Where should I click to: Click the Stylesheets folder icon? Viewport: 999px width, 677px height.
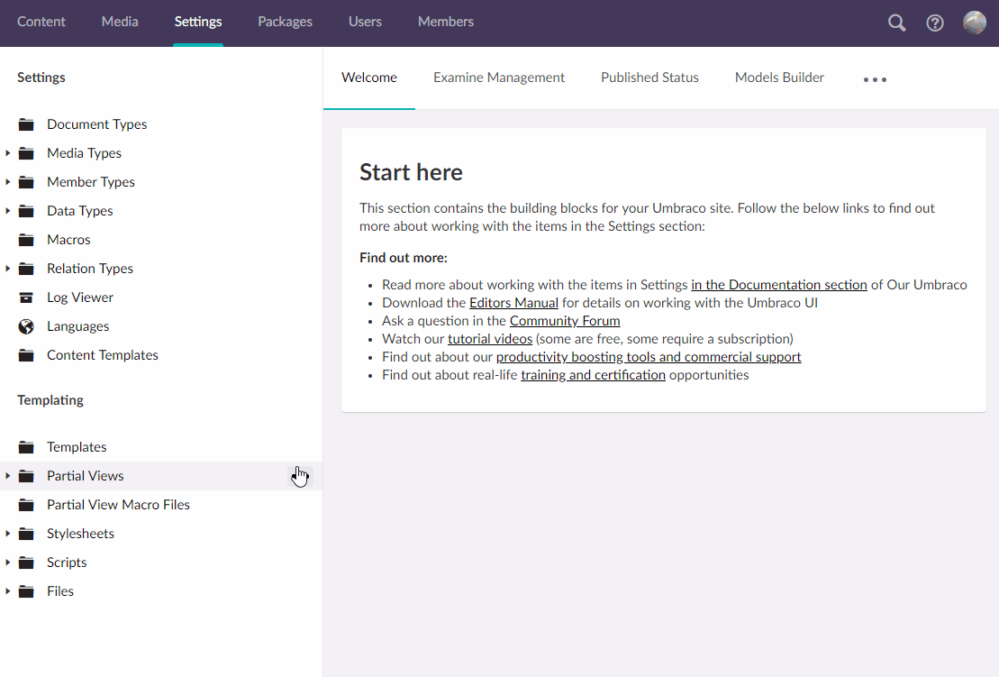pos(26,534)
